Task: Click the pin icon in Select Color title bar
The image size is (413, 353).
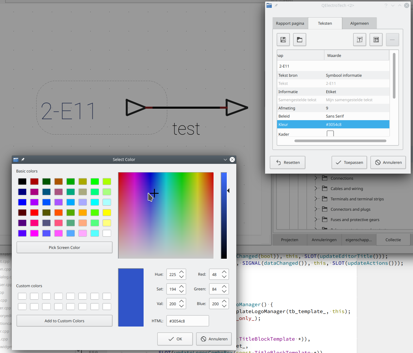Action: (x=23, y=160)
